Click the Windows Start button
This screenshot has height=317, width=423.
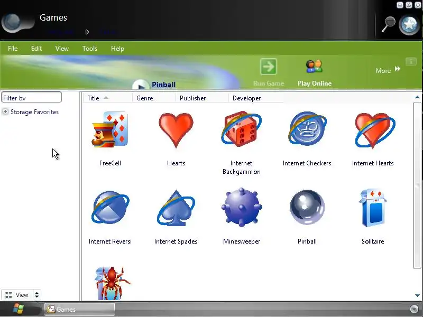click(19, 309)
